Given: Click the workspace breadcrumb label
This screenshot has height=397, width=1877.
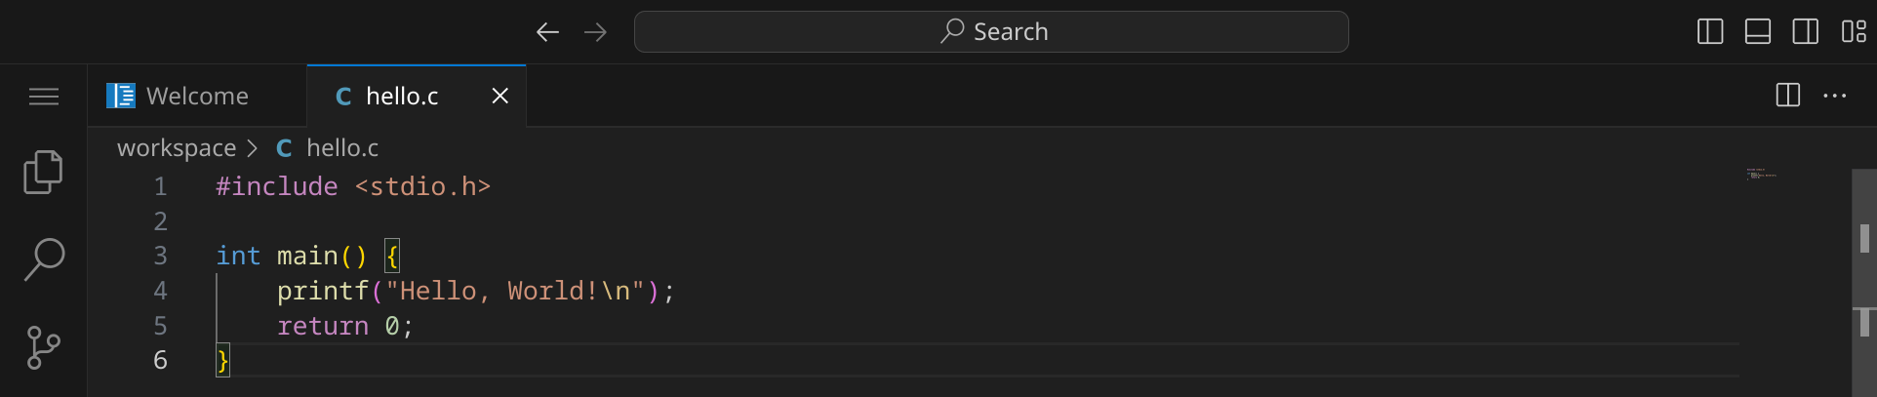Looking at the screenshot, I should [177, 148].
